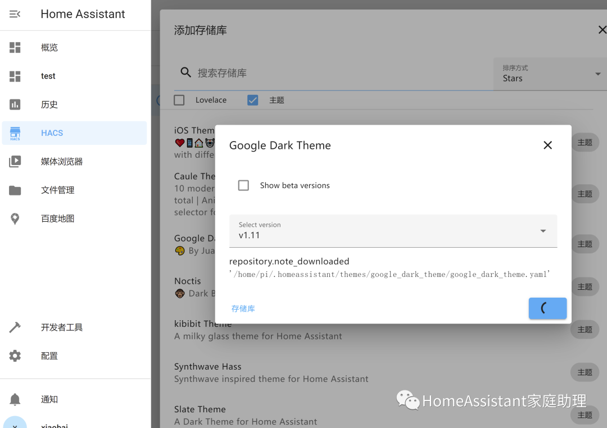
Task: Click the heart emoji in iOS Themes
Action: click(x=180, y=143)
